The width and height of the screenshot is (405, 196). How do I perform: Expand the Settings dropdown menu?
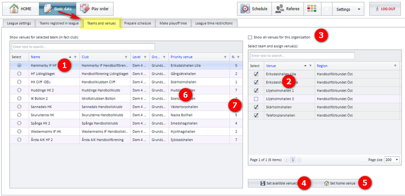pos(348,9)
